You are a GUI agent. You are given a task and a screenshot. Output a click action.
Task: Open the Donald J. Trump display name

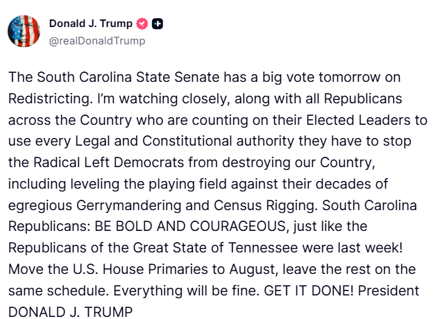coord(91,24)
